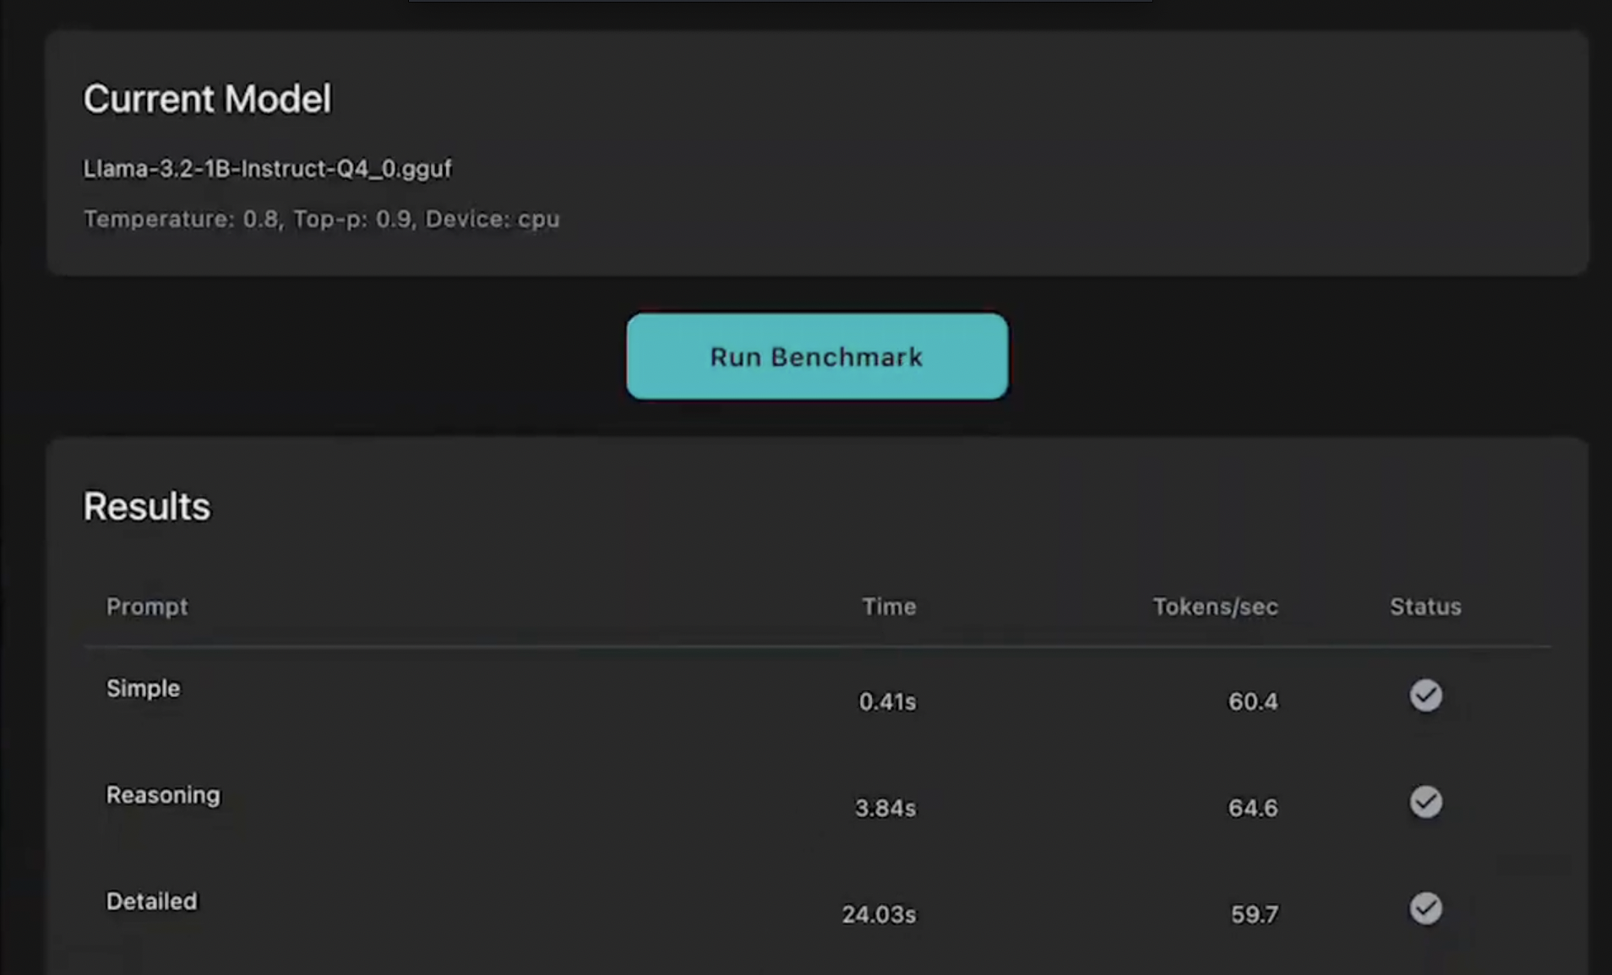Select the Tokens/sec column header
Image resolution: width=1612 pixels, height=975 pixels.
point(1215,607)
